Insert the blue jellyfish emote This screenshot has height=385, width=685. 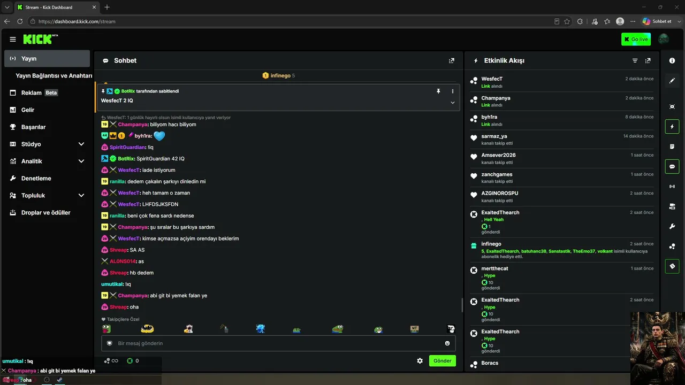click(261, 329)
